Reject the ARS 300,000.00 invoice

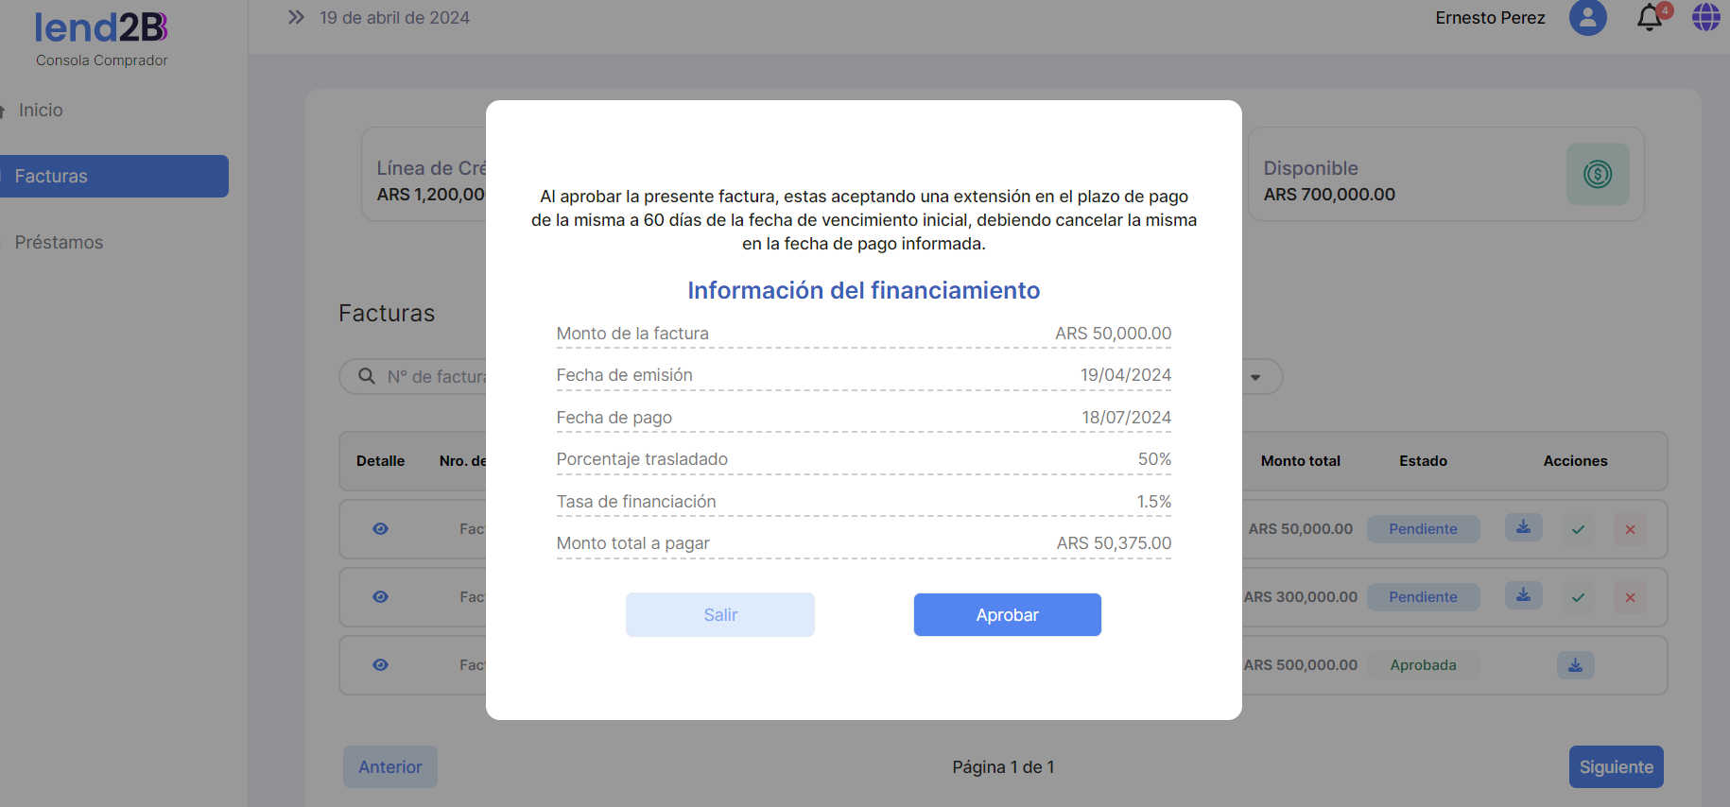1630,597
